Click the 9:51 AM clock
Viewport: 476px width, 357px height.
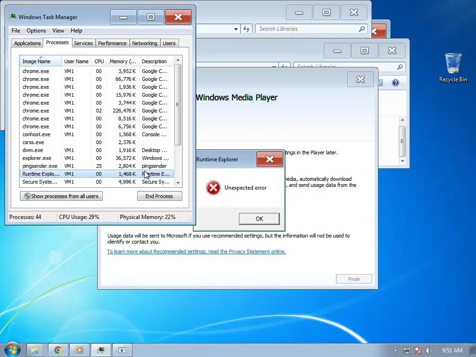point(452,350)
